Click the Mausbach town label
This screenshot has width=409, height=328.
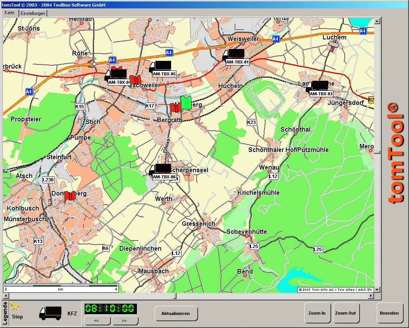(153, 271)
